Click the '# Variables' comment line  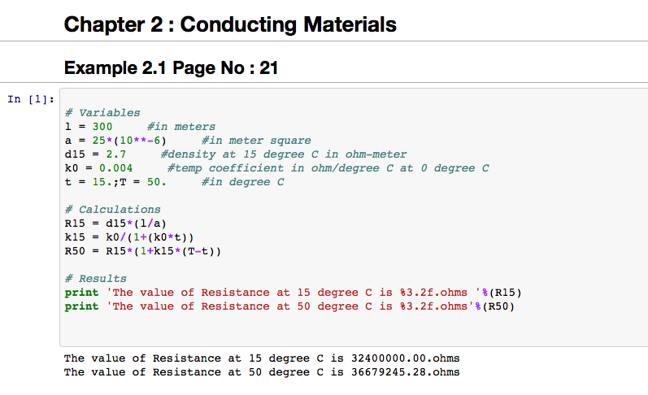click(x=102, y=113)
